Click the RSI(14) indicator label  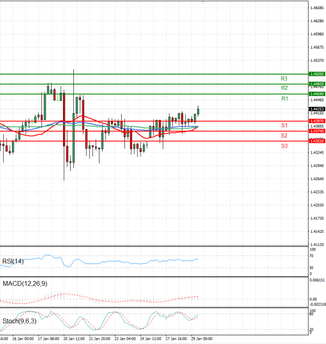13,262
